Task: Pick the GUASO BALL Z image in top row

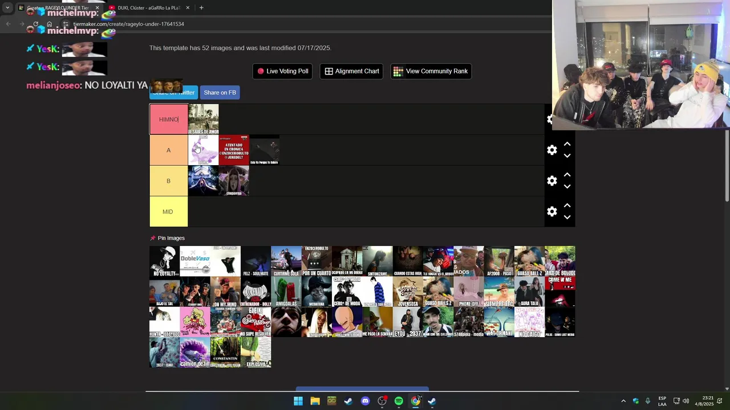Action: (x=529, y=261)
